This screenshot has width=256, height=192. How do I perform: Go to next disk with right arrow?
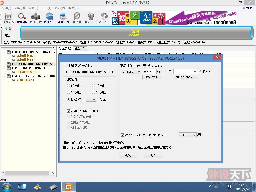(10, 29)
